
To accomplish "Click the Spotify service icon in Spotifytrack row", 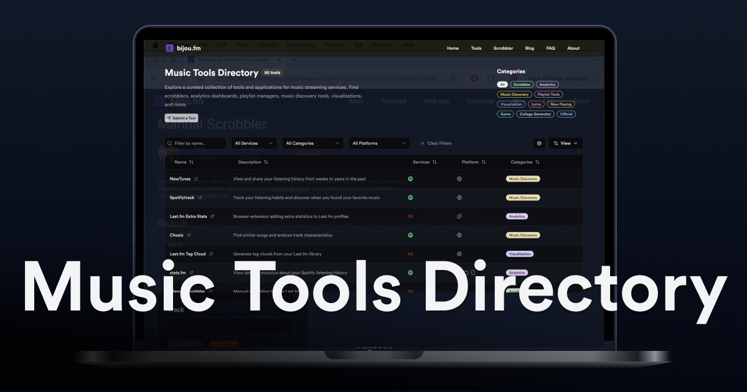I will coord(410,197).
